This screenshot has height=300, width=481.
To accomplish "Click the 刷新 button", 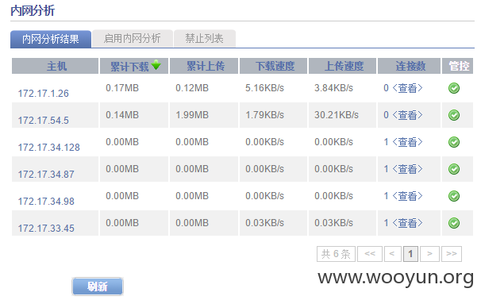I will coord(98,287).
